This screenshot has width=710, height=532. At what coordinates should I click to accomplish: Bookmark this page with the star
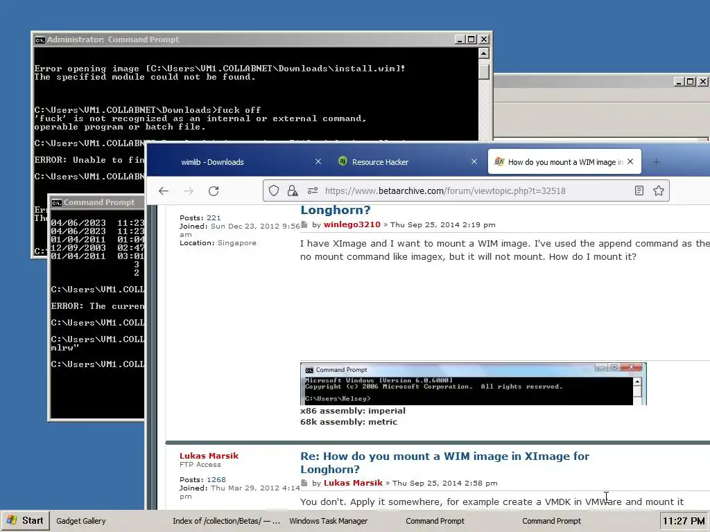(659, 191)
